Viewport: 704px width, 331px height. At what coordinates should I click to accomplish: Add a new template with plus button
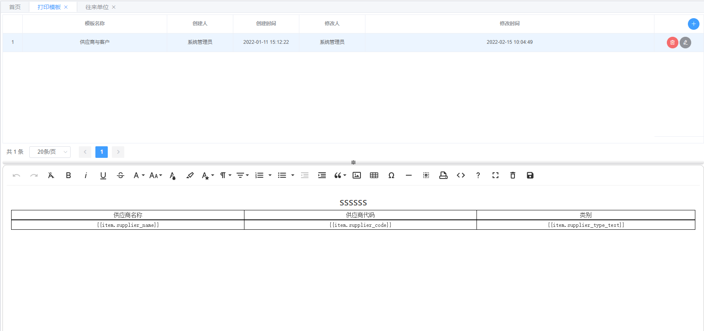[x=694, y=24]
